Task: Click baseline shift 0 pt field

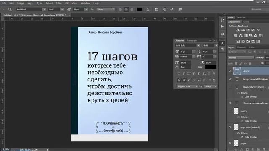Action: coord(185,67)
